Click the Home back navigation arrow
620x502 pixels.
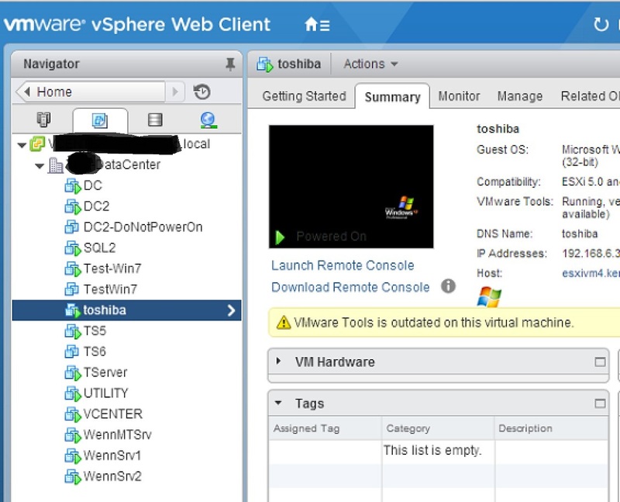click(x=28, y=92)
